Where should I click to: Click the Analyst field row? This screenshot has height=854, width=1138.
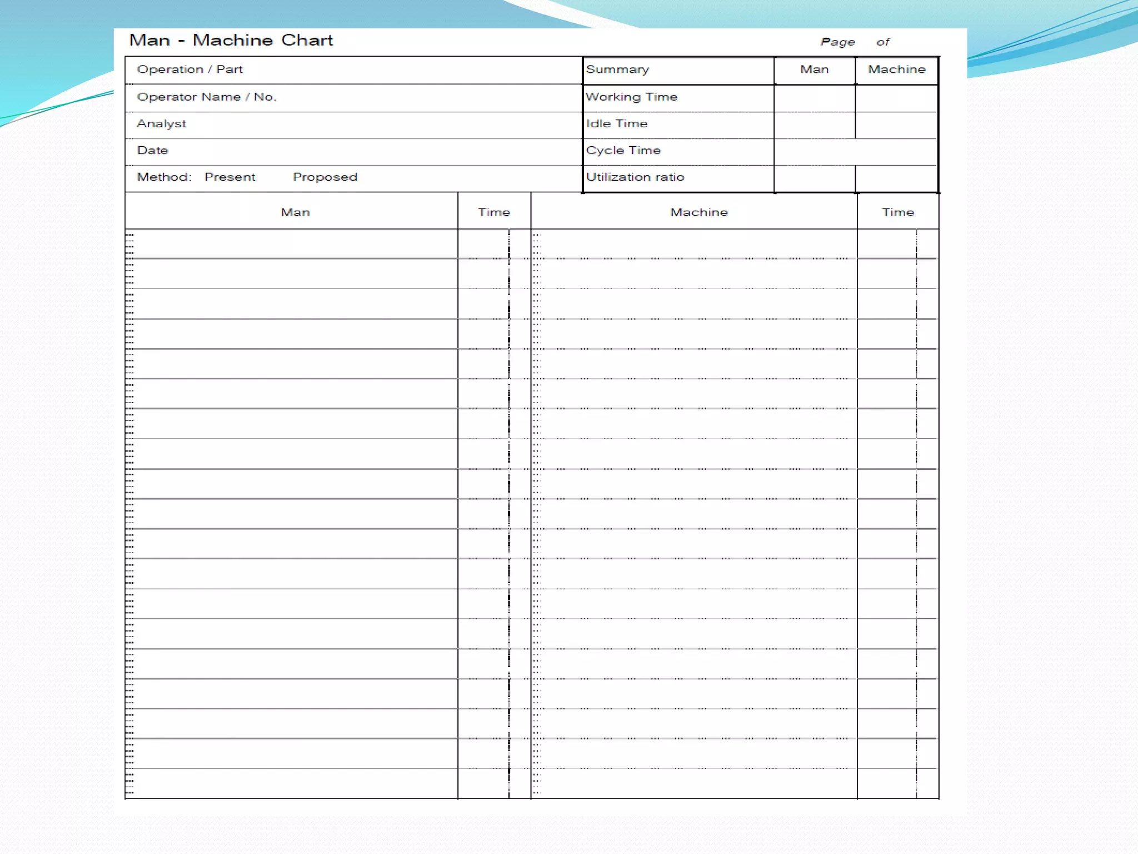(162, 123)
